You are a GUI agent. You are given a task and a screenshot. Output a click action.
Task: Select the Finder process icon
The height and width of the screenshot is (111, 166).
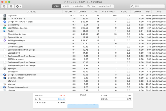click(x=5, y=31)
